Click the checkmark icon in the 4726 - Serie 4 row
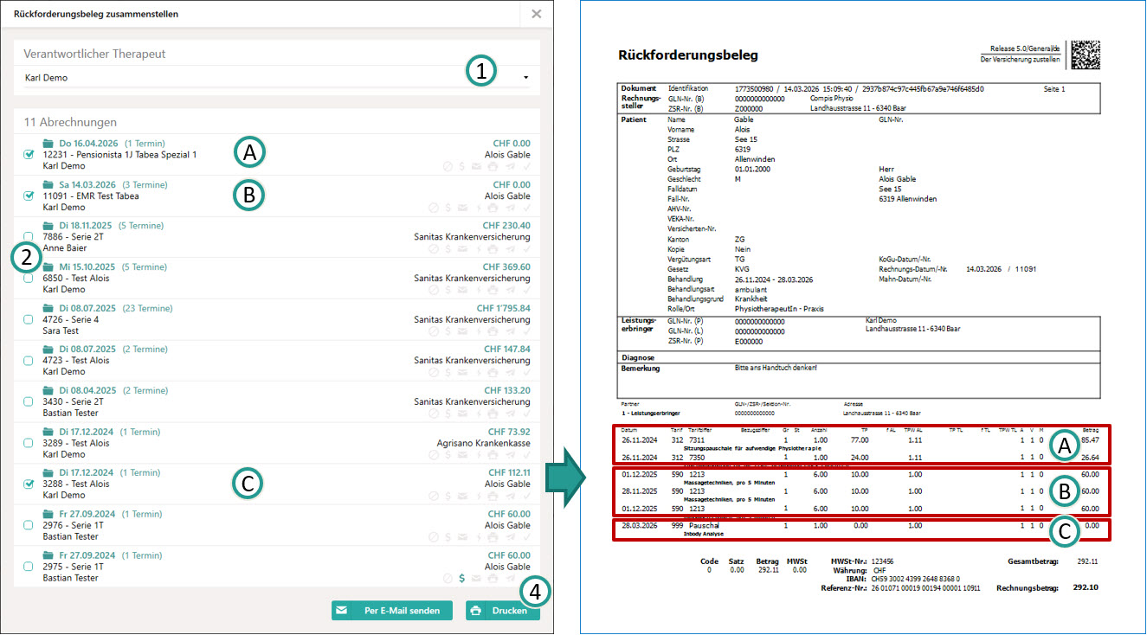 click(525, 330)
